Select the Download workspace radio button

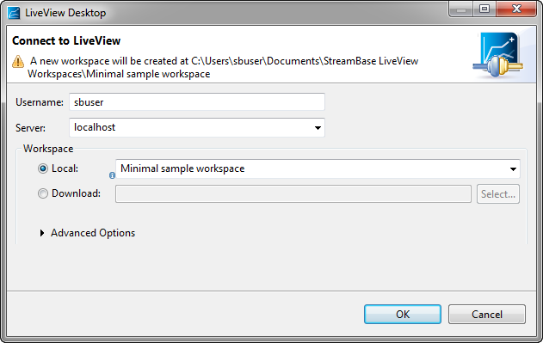tap(43, 193)
